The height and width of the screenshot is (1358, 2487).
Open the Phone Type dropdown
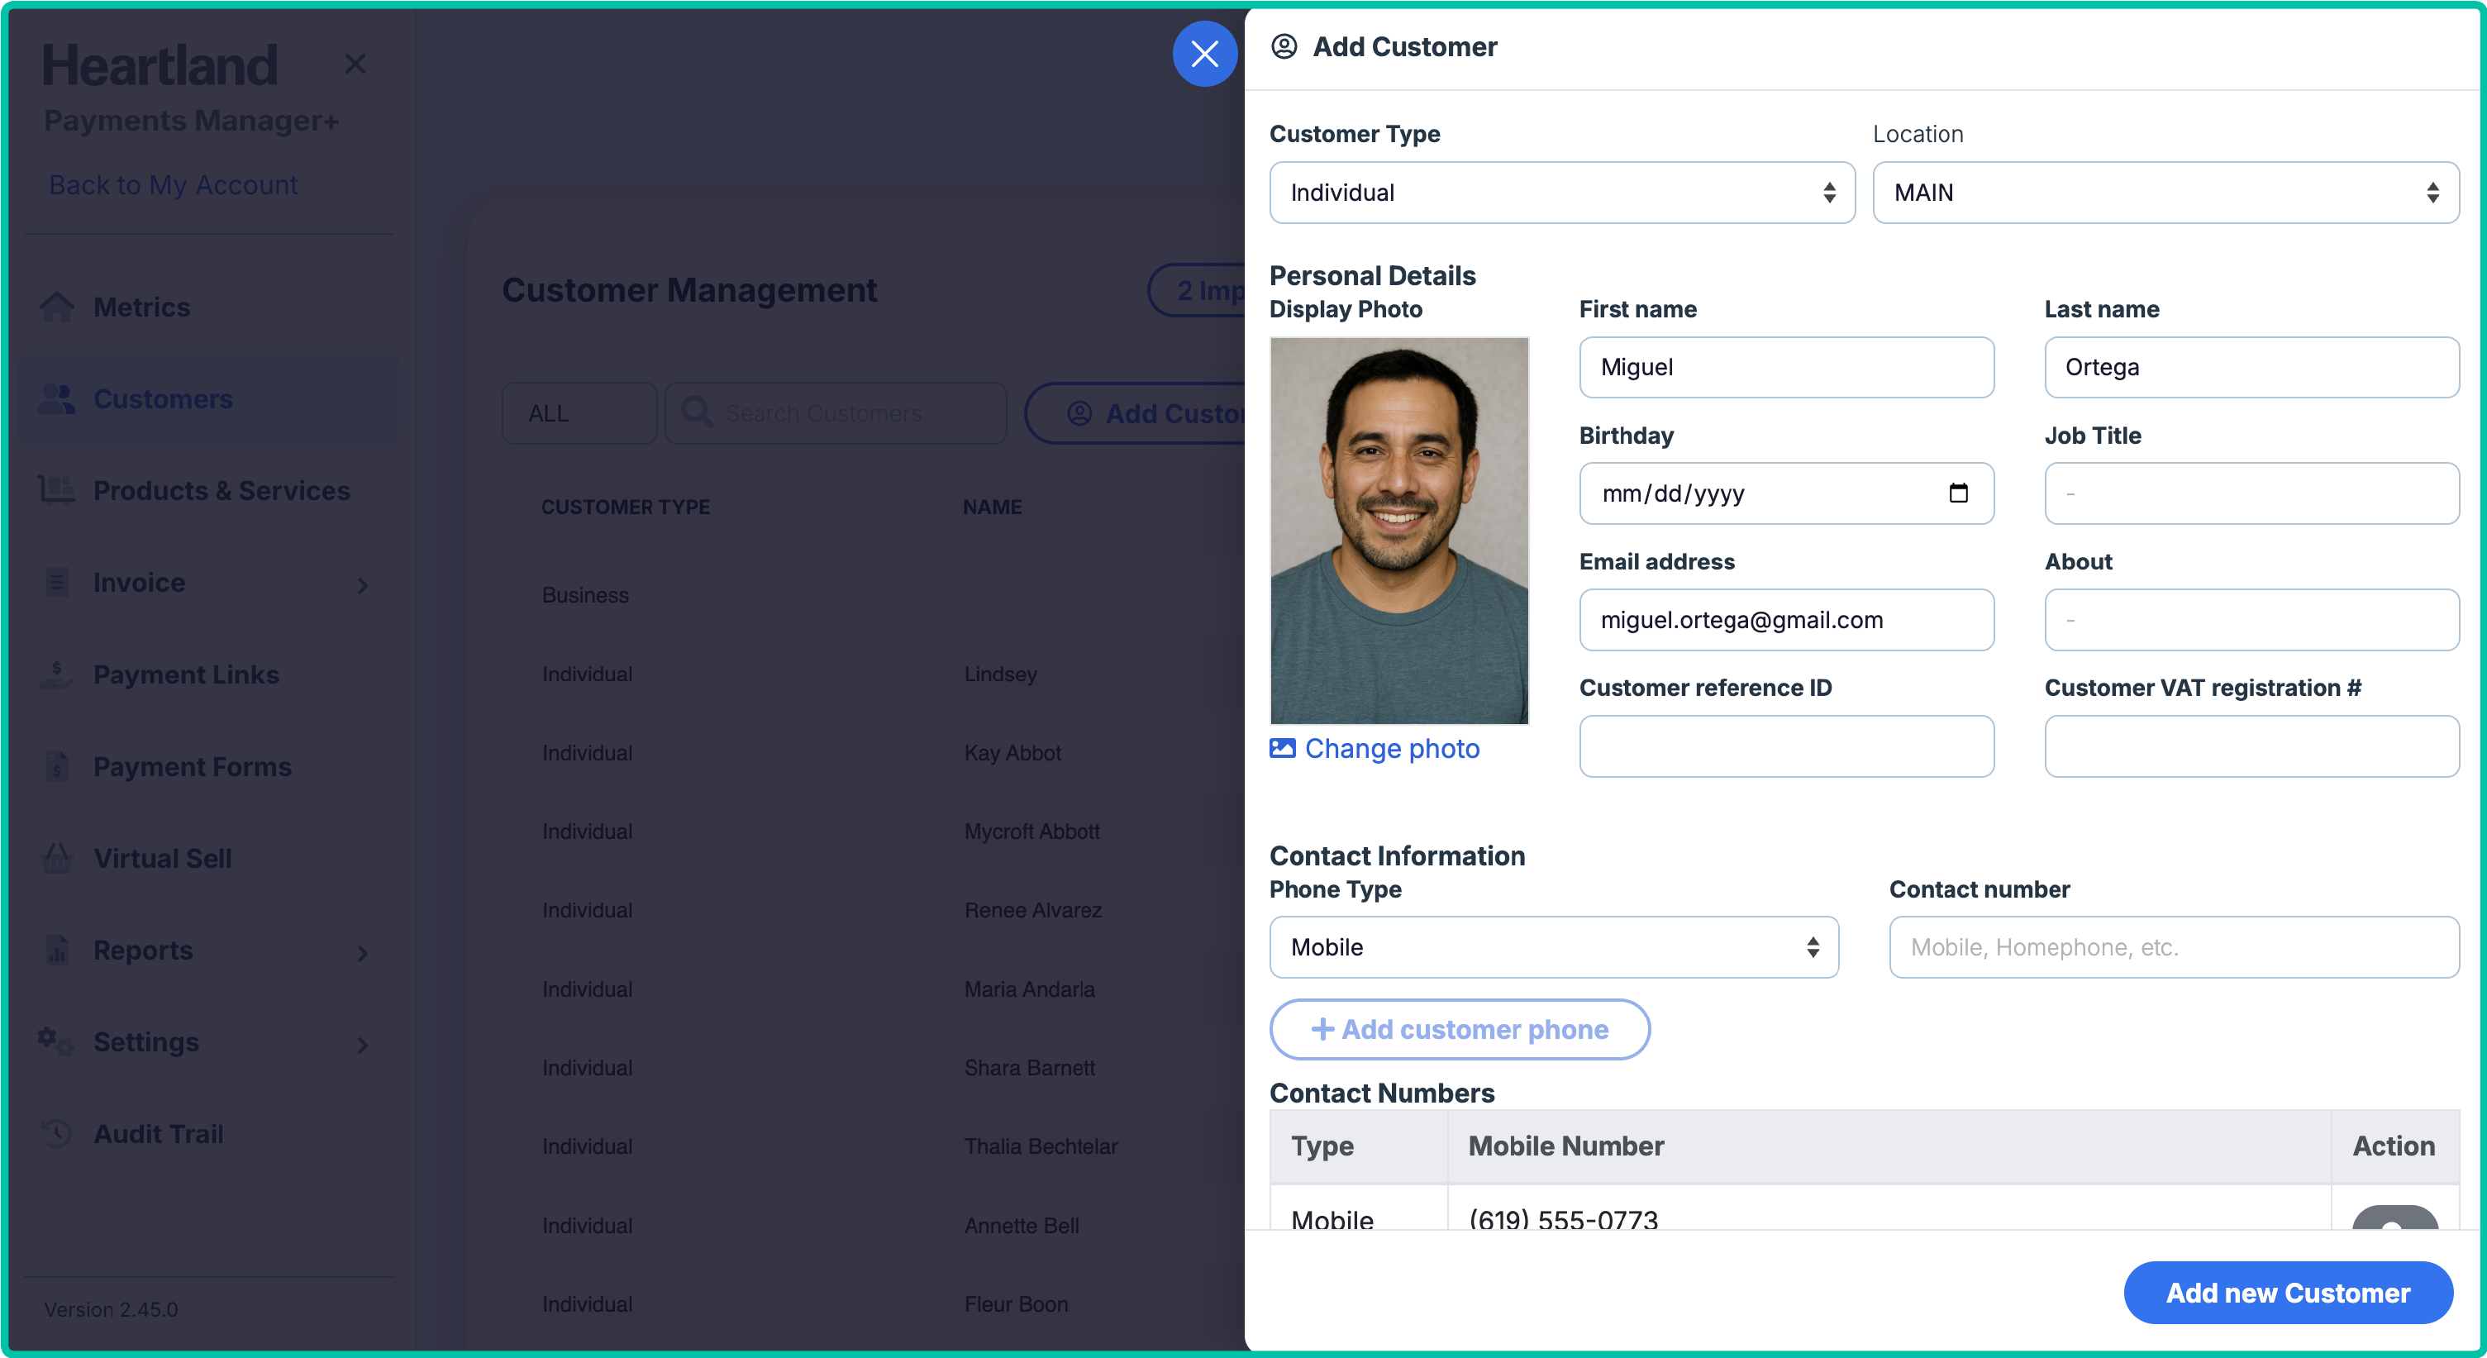coord(1553,947)
